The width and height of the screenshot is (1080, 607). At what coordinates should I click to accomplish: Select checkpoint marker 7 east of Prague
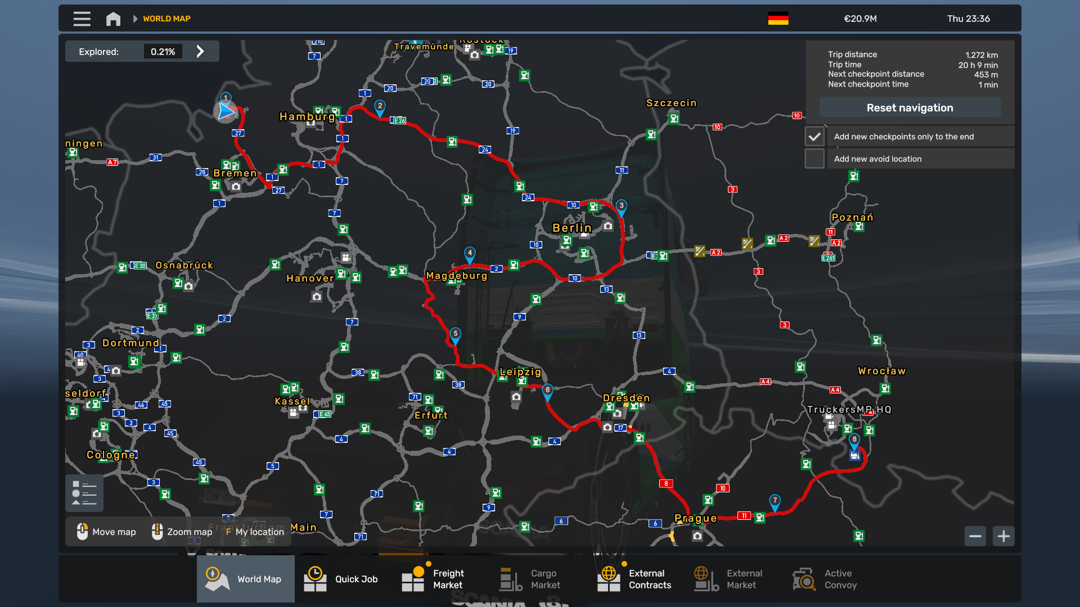(775, 501)
